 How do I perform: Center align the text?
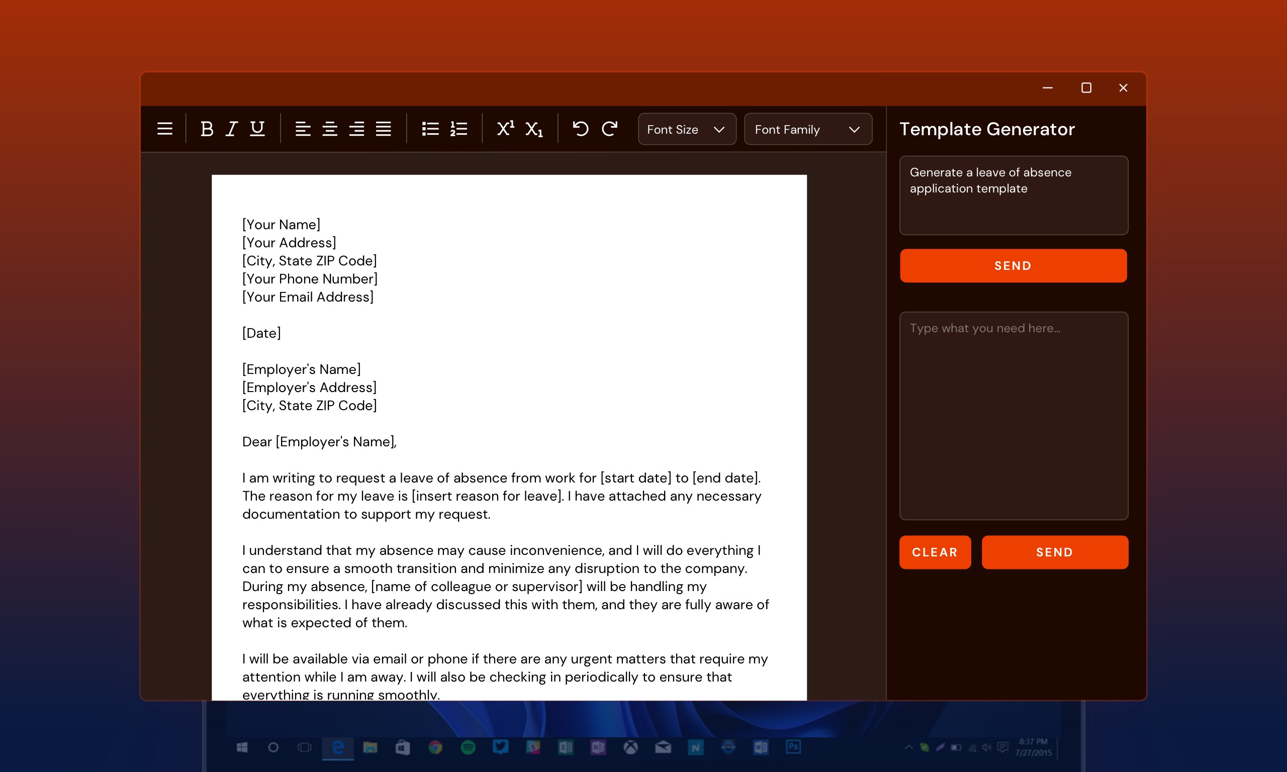[330, 129]
